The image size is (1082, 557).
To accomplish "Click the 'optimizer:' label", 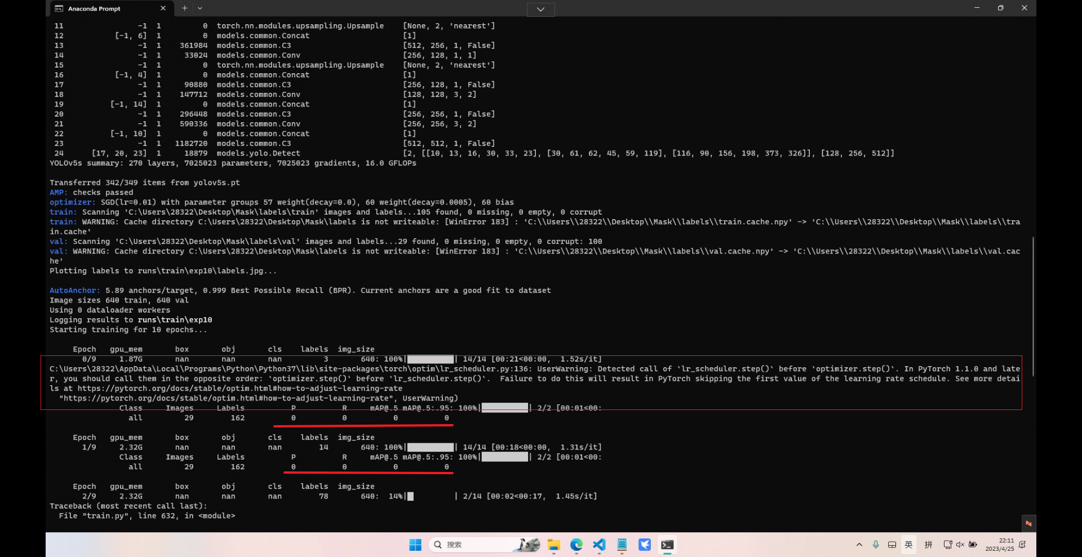I will [x=72, y=202].
